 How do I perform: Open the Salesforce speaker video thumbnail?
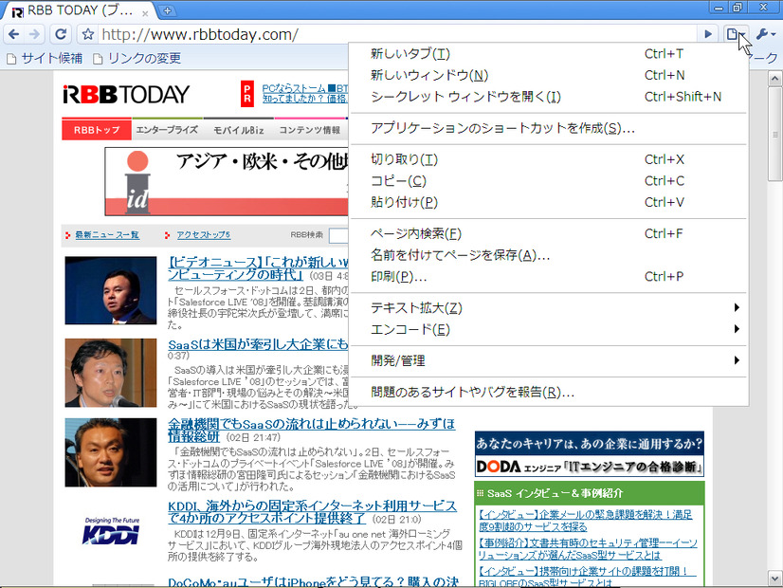point(111,290)
